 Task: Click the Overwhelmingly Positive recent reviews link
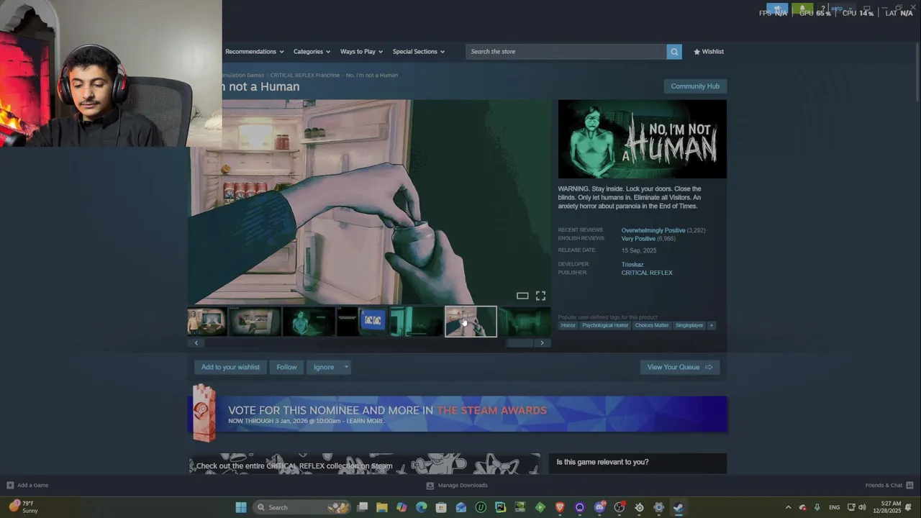(653, 230)
